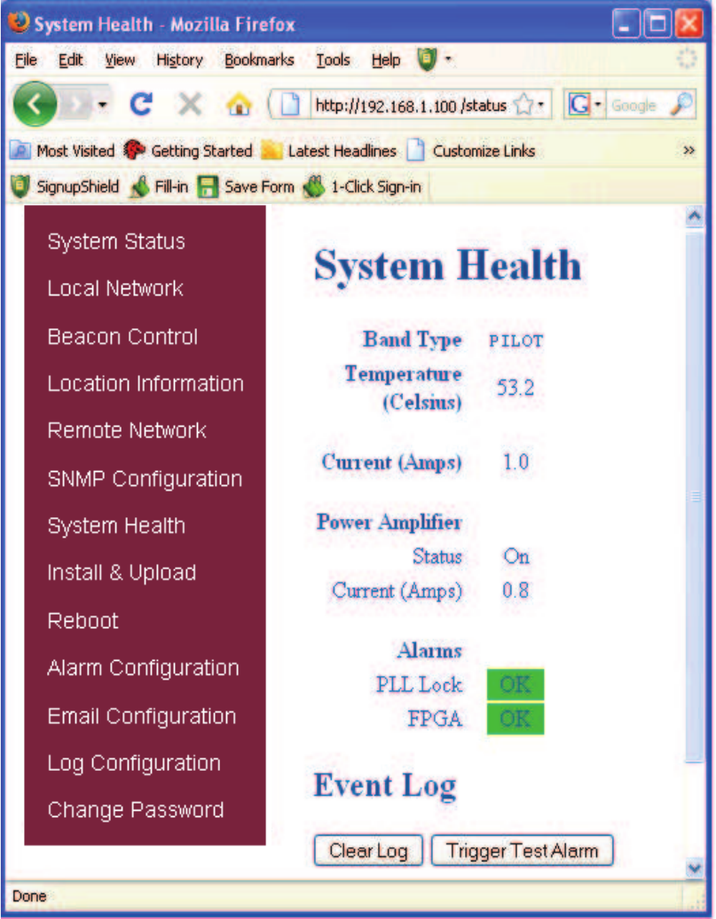Image resolution: width=716 pixels, height=919 pixels.
Task: Open the Getting Started bookmark
Action: click(x=187, y=151)
